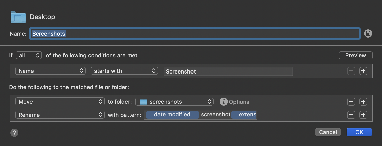Remove the Rename action row
382x146 pixels.
coord(351,115)
